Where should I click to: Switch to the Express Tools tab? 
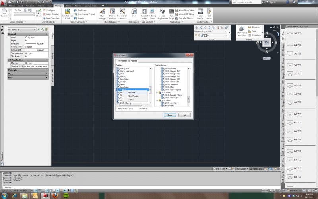point(91,6)
